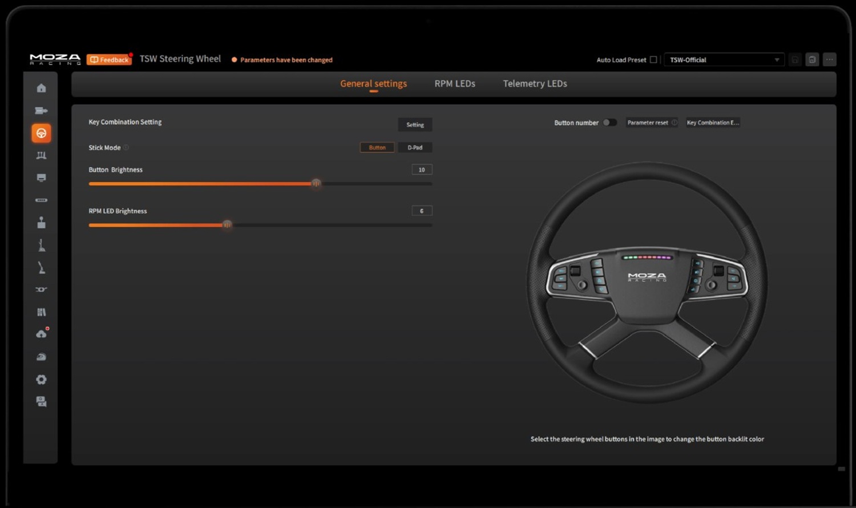Click the first save preset icon
856x508 pixels.
tap(795, 59)
